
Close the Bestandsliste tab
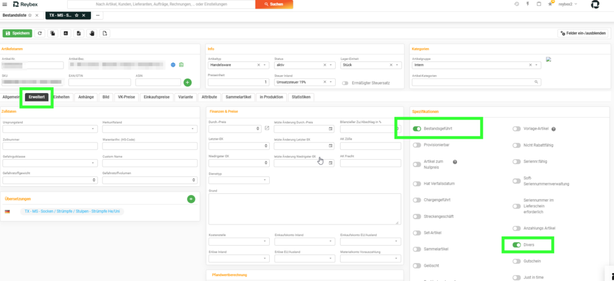(37, 15)
